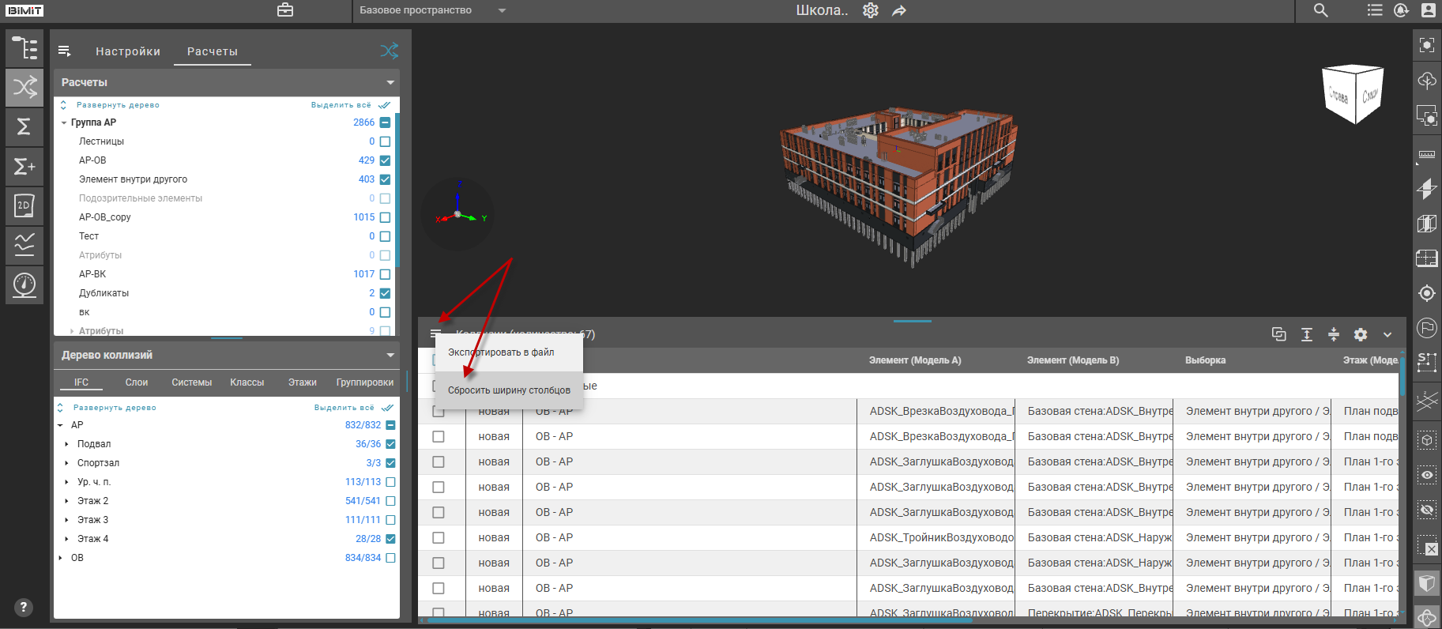
Task: Click Развернуть дерево in Расчеты panel
Action: click(117, 105)
